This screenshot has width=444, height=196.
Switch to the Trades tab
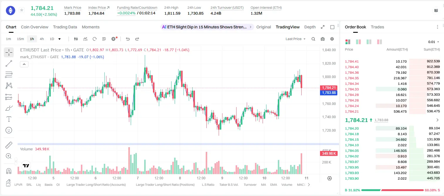[377, 27]
